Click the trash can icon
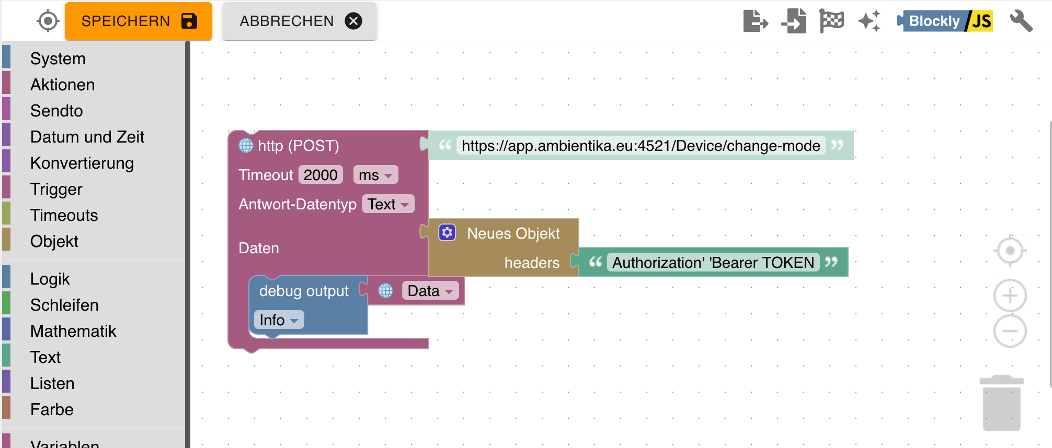The width and height of the screenshot is (1052, 448). click(x=1001, y=403)
